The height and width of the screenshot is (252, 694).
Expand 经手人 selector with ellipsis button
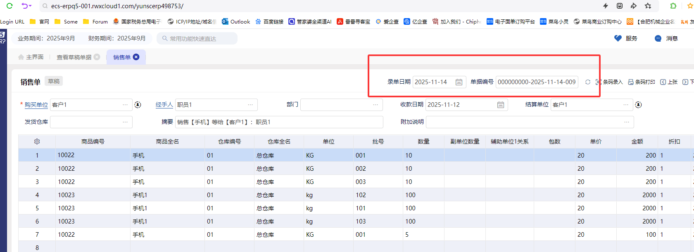click(x=250, y=105)
